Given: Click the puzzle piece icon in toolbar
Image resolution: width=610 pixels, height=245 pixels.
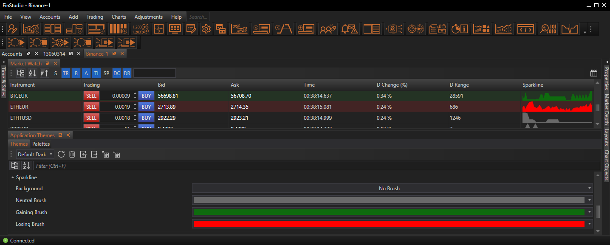Looking at the screenshot, I should click(159, 29).
